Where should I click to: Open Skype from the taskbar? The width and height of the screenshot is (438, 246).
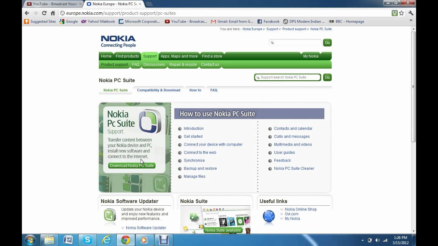[87, 240]
